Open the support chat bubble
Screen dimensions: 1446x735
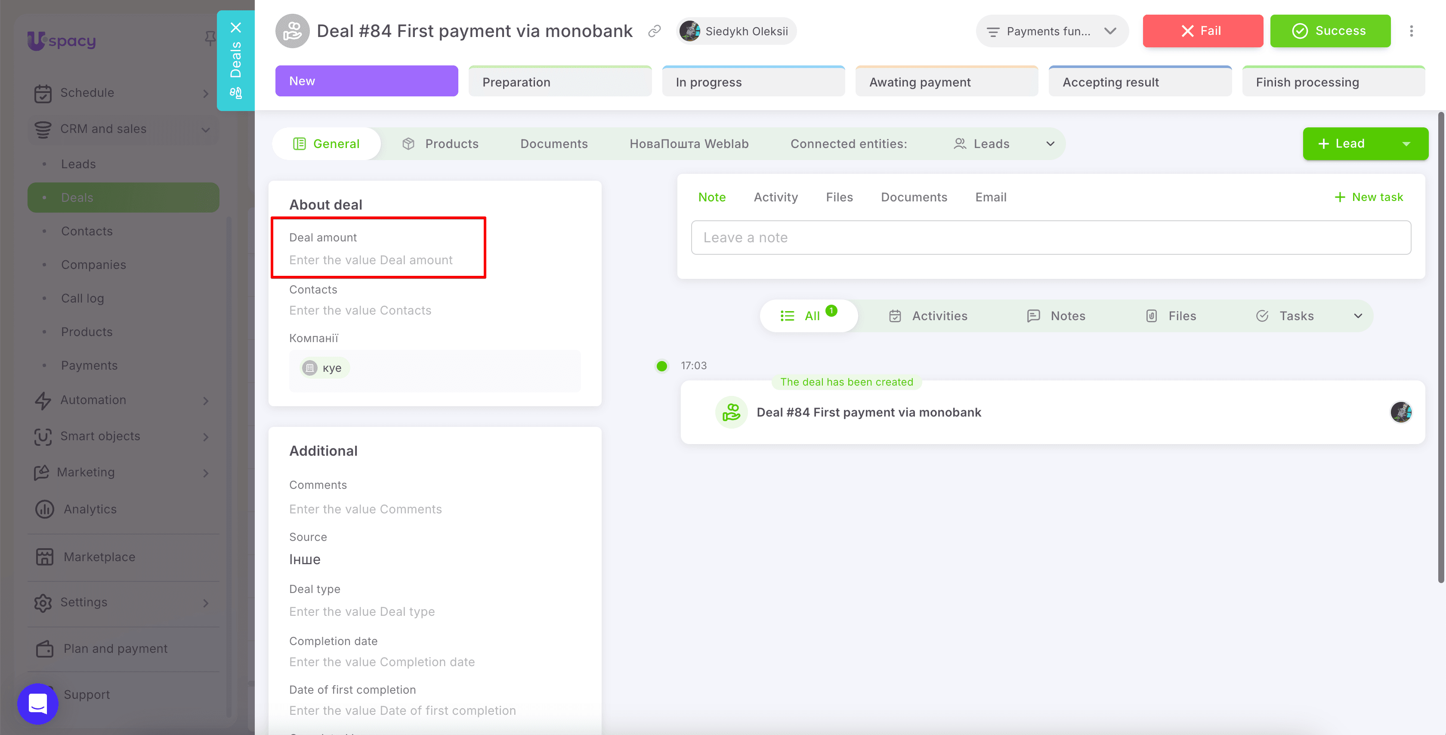37,704
